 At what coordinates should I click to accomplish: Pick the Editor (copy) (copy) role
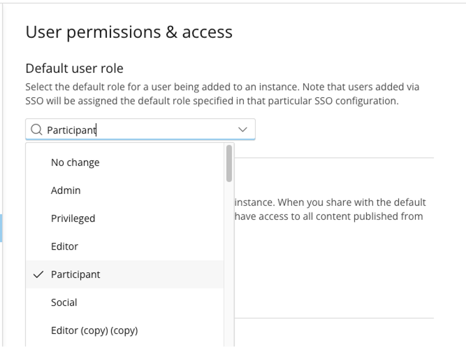[124, 331]
